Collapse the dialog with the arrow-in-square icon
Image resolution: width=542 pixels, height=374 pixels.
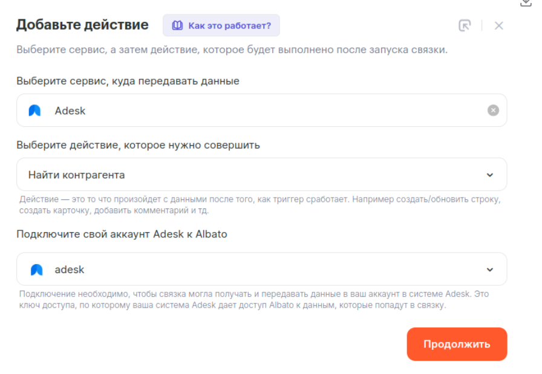465,25
